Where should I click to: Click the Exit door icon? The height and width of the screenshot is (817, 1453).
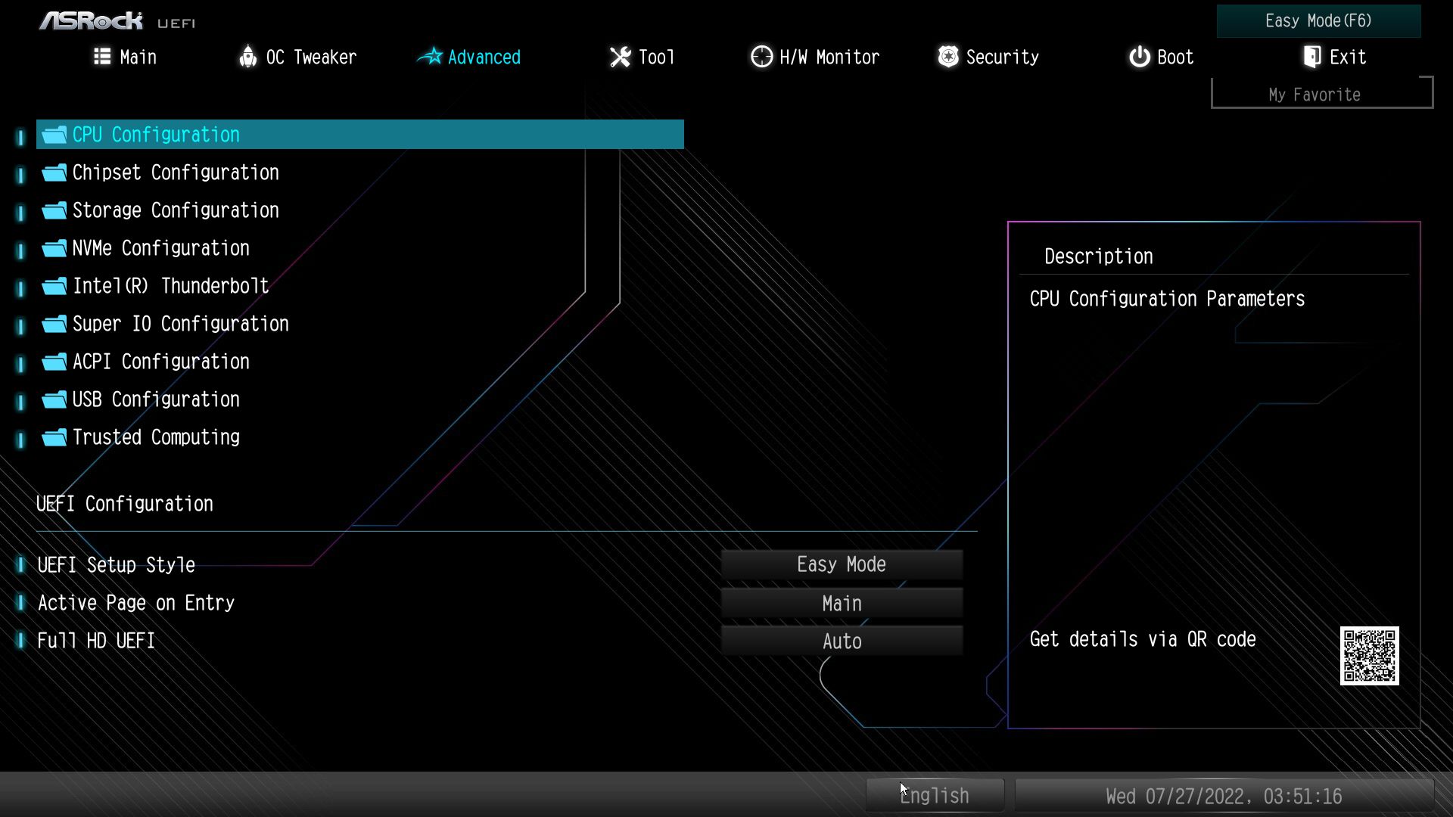1312,57
